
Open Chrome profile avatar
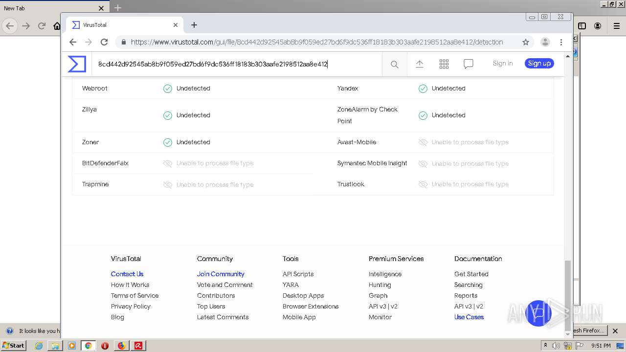545,42
